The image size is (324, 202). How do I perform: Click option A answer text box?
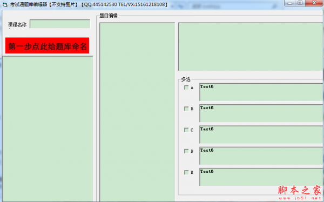tap(261, 92)
